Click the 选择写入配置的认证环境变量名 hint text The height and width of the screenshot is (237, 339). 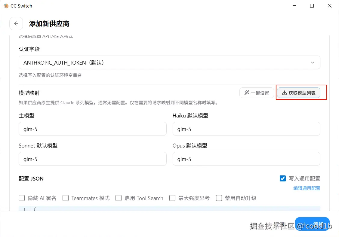click(50, 75)
